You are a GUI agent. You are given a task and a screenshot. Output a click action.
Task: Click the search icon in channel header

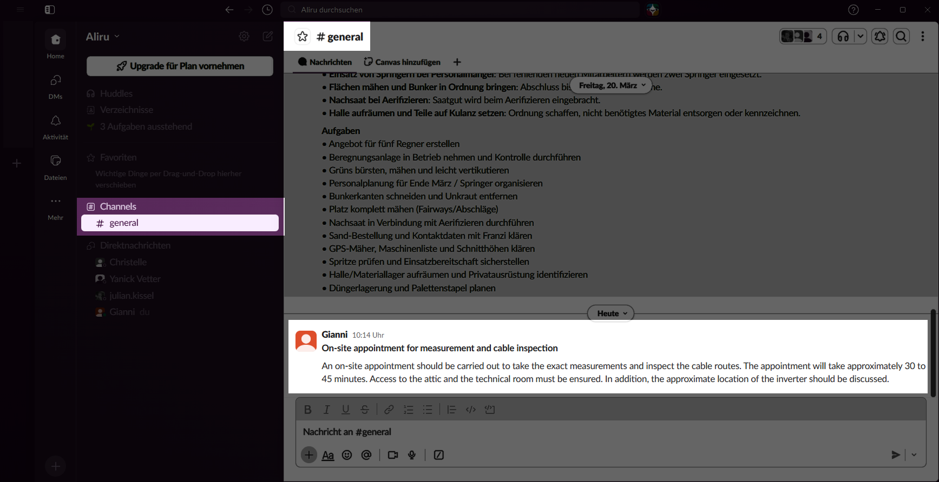click(901, 36)
